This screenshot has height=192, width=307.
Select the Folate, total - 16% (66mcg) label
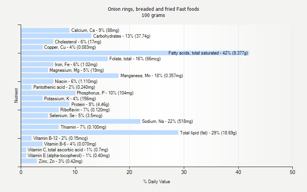pos(135,59)
